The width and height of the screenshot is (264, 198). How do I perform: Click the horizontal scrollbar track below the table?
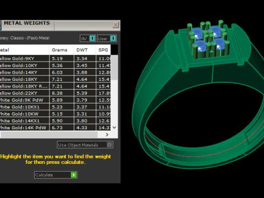coord(49,135)
